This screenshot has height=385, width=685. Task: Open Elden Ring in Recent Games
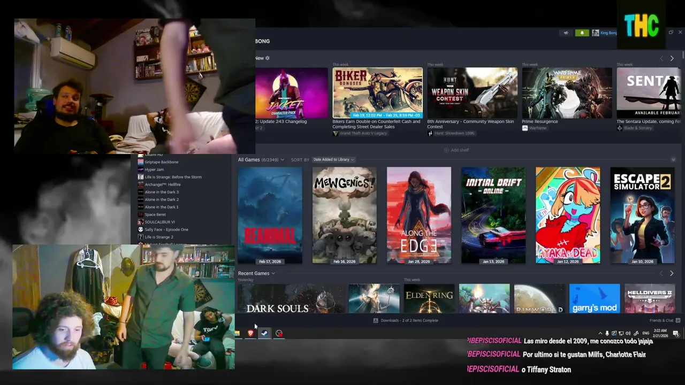click(429, 298)
